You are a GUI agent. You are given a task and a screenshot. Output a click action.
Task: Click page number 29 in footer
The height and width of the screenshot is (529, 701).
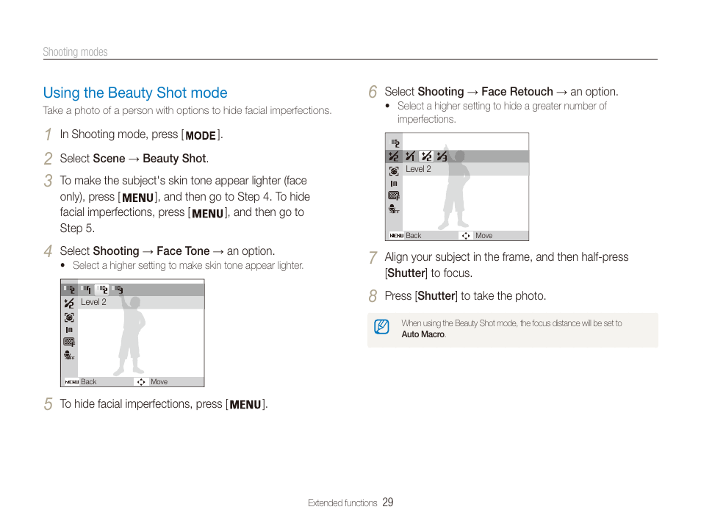pos(387,502)
